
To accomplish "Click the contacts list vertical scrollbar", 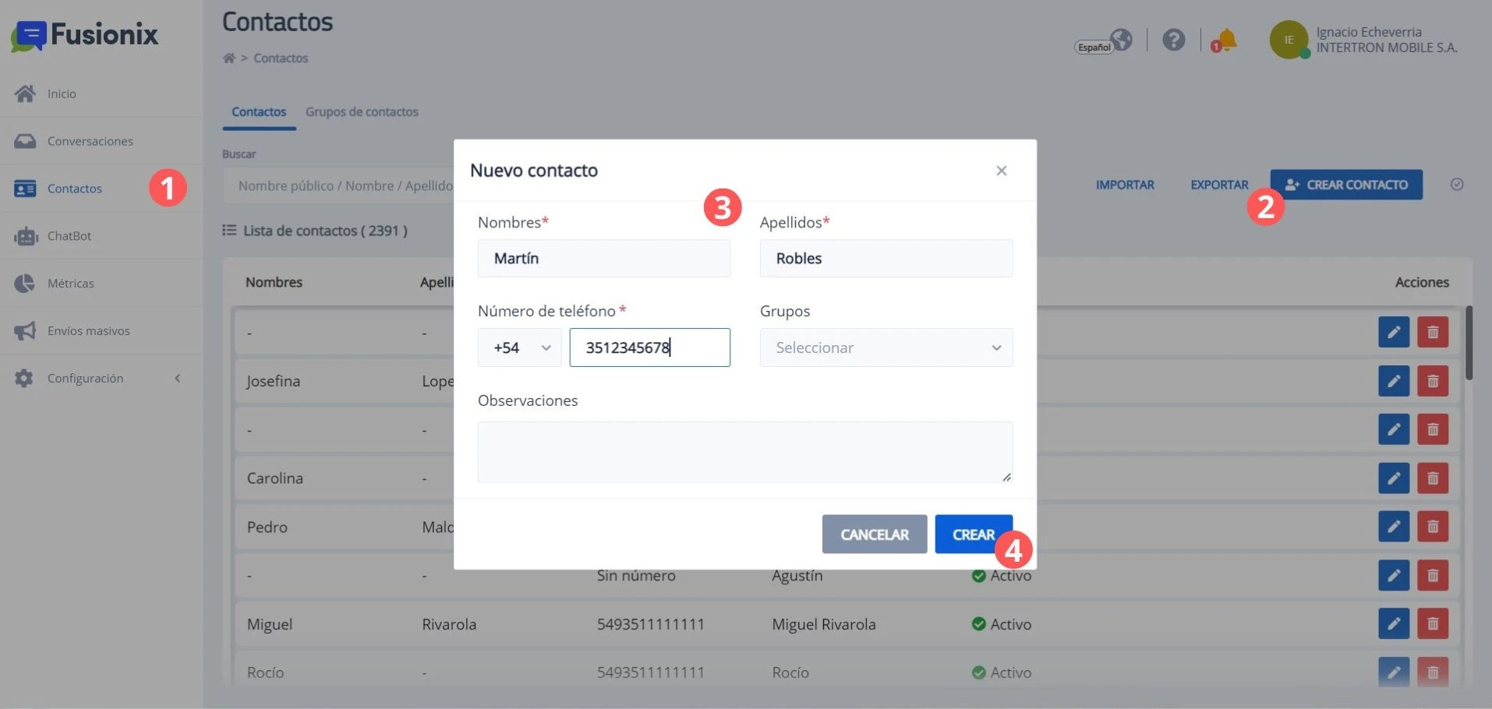I will pyautogui.click(x=1469, y=343).
